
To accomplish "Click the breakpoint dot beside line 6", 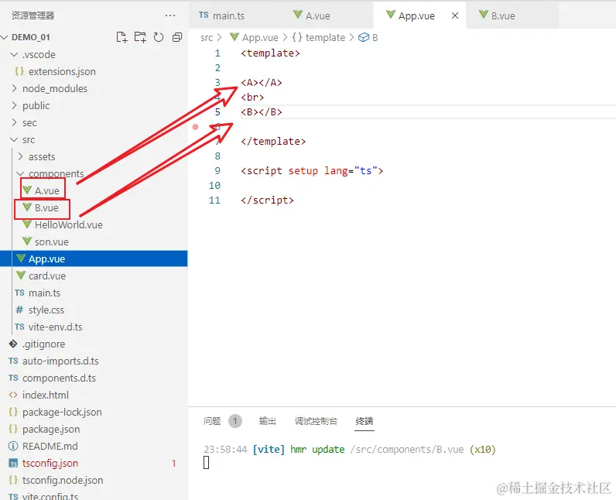I will (195, 127).
